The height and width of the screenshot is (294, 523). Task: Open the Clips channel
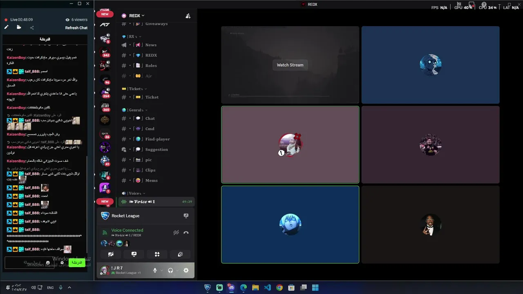click(x=156, y=170)
